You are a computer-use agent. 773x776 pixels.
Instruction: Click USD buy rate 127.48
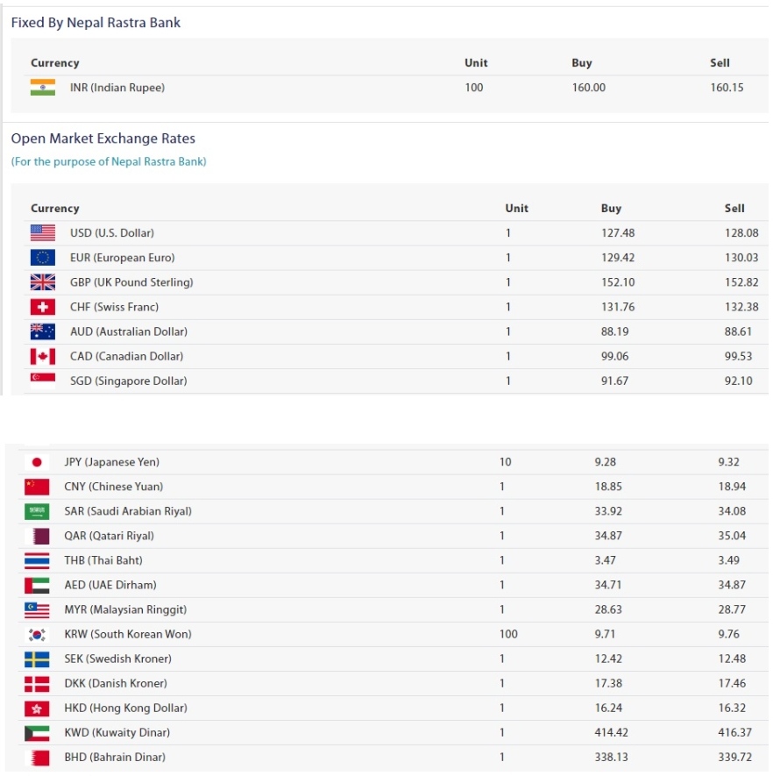[618, 232]
